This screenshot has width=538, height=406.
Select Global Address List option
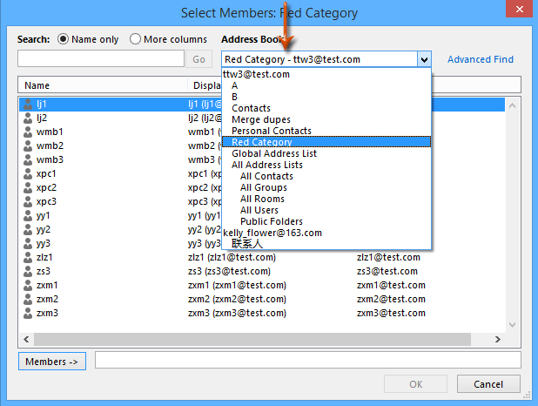(x=274, y=153)
